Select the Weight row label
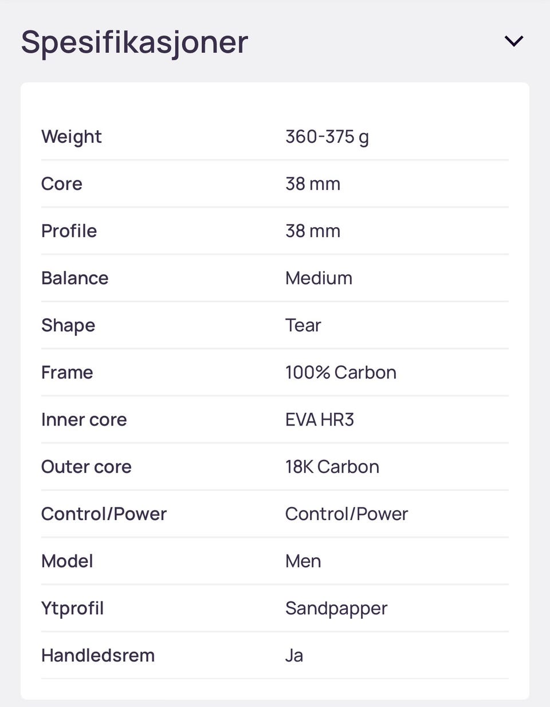The width and height of the screenshot is (550, 707). click(x=72, y=137)
